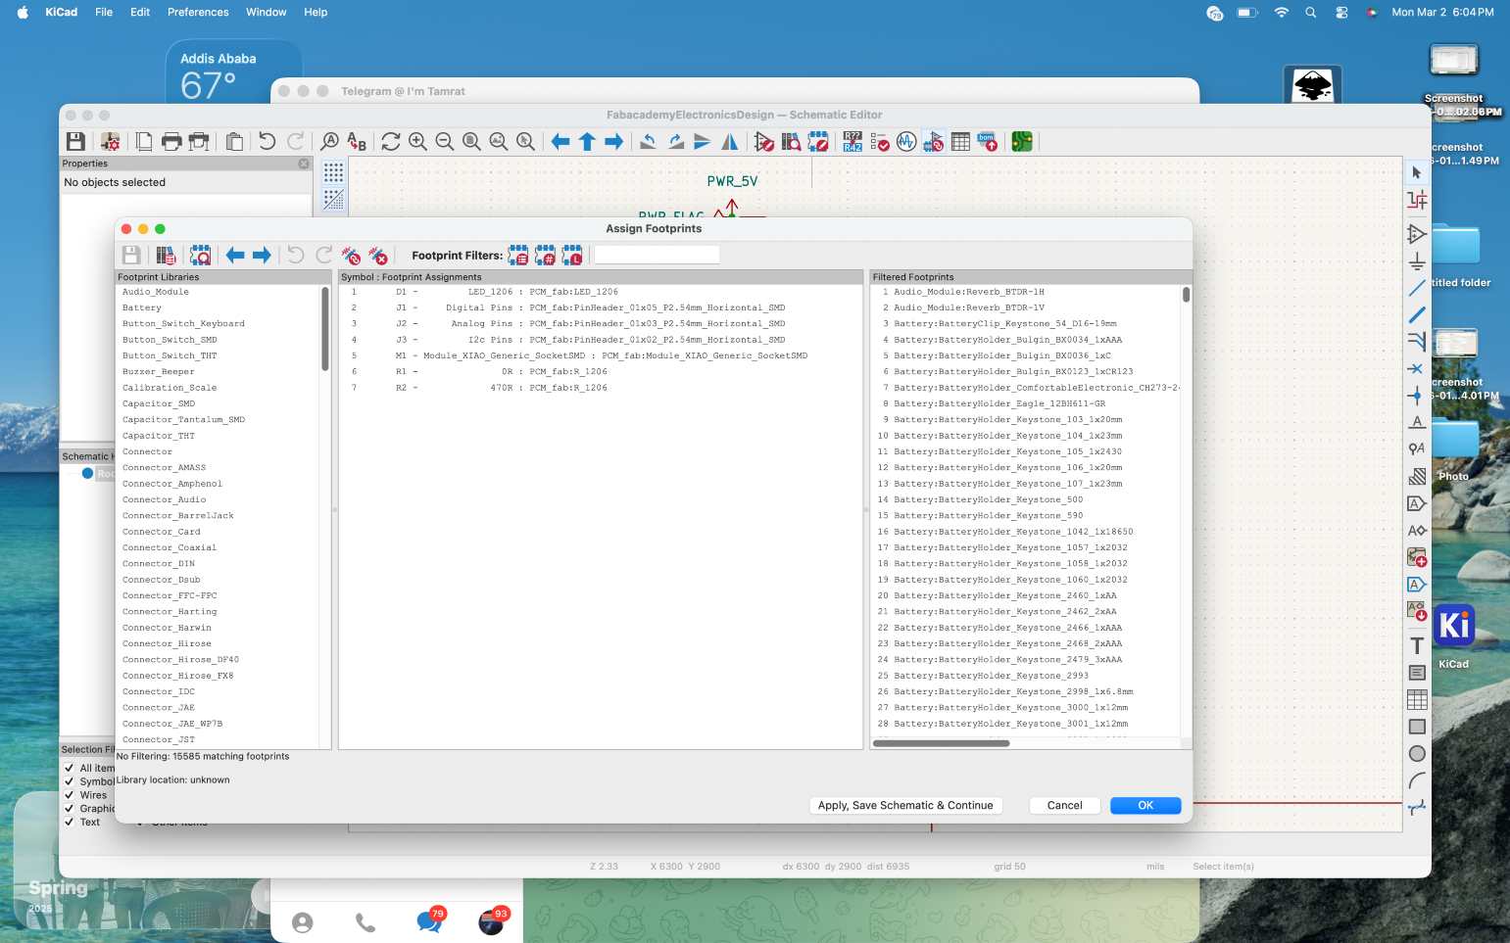
Task: Open find tool in Schematic Editor toolbar
Action: tap(330, 142)
